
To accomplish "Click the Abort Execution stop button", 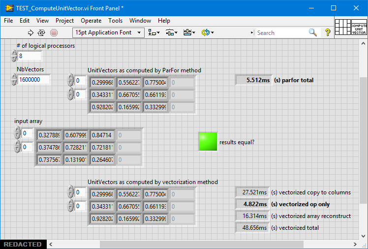I will tap(54, 32).
